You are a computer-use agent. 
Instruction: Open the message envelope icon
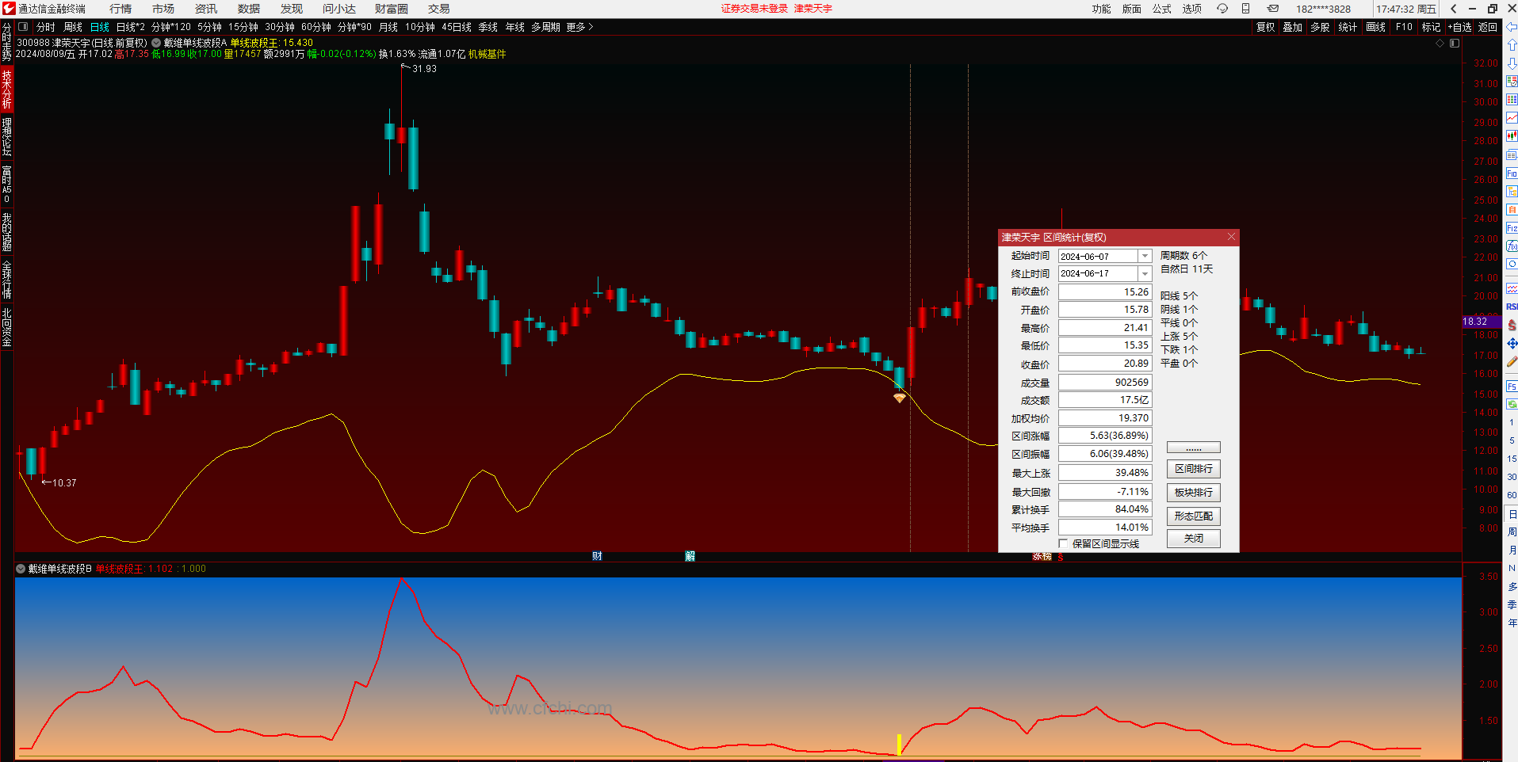[1272, 9]
